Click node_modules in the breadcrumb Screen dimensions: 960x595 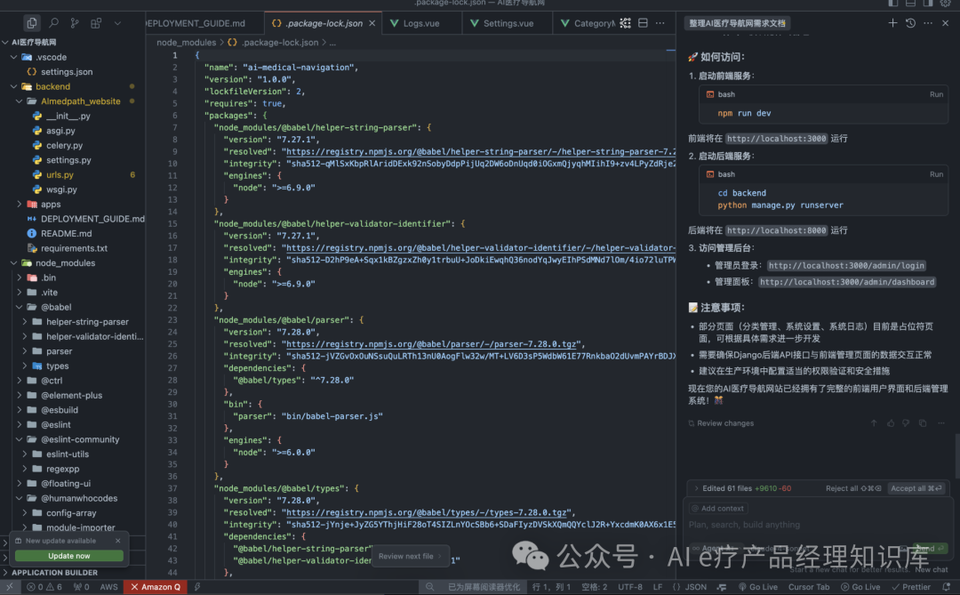(186, 43)
